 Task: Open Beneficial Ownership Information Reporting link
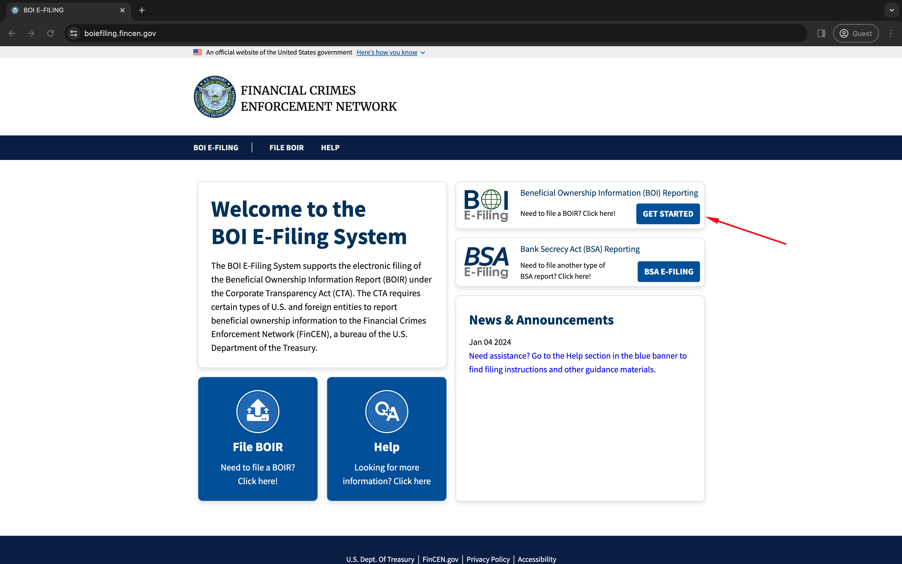click(609, 193)
